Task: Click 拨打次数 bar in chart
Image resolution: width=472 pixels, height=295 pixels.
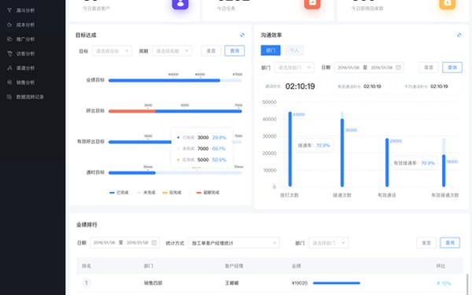Action: click(x=289, y=149)
